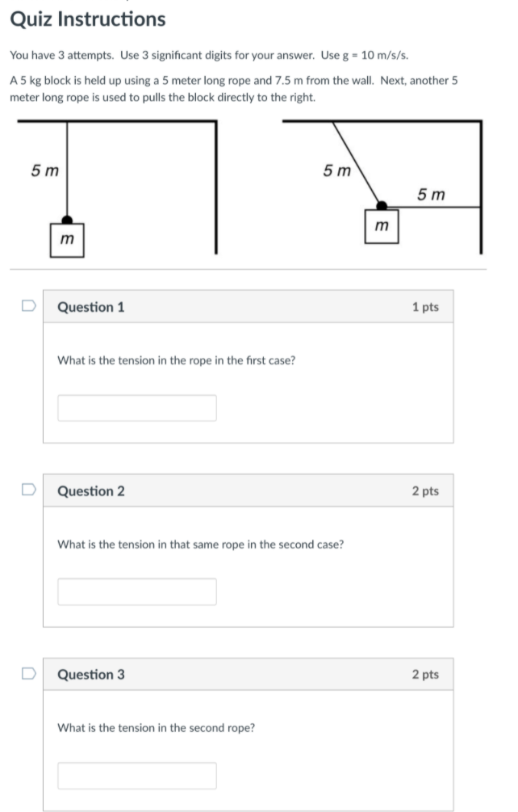This screenshot has width=518, height=812.
Task: Click the first-case tension question text
Action: (176, 360)
